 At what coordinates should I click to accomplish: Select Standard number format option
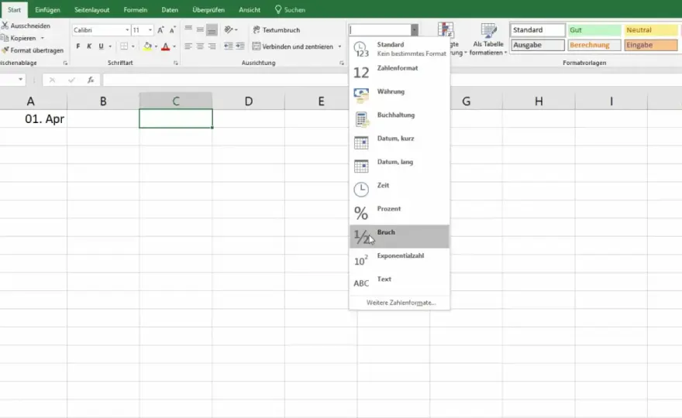click(x=399, y=49)
